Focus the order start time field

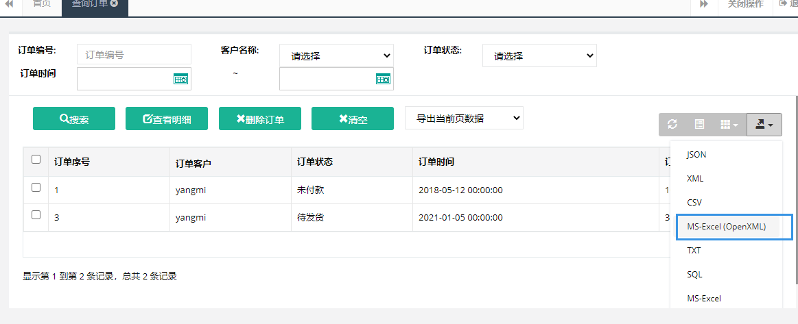click(134, 79)
